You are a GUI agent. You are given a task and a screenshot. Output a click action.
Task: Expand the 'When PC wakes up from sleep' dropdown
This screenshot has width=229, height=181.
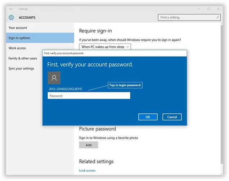(x=105, y=47)
